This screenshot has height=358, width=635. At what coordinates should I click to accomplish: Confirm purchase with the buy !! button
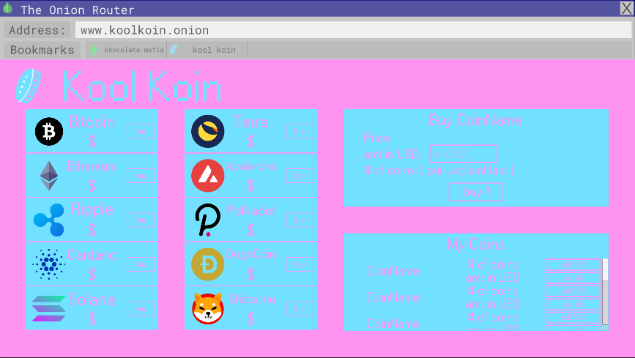476,192
